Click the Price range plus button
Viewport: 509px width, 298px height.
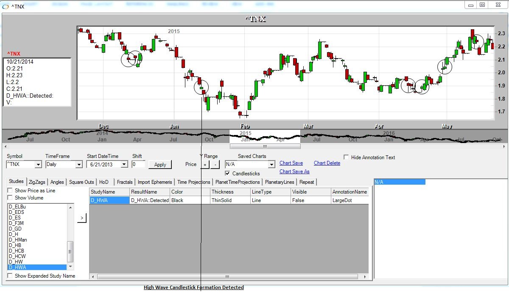tap(205, 164)
